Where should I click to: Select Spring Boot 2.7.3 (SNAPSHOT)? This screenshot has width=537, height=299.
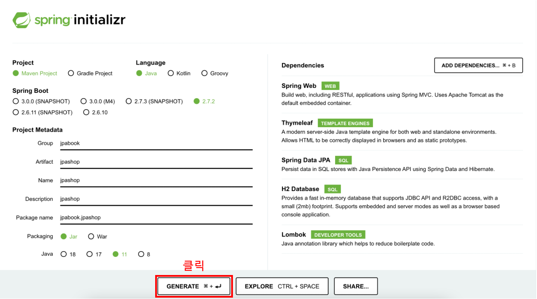pyautogui.click(x=129, y=101)
